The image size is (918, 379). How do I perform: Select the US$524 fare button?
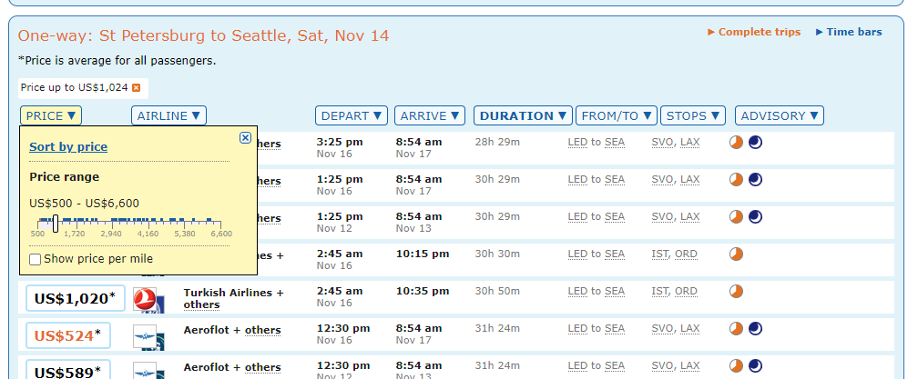[68, 335]
